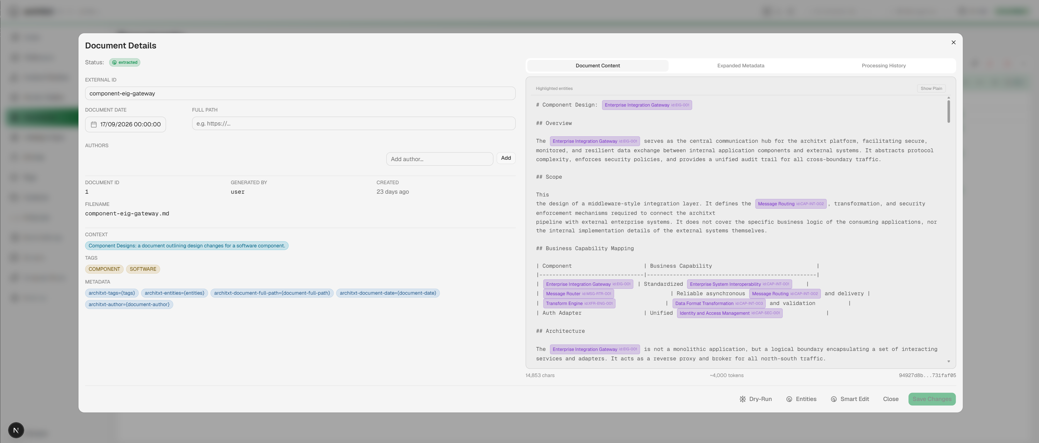Open the Entities button
This screenshot has width=1039, height=443.
pyautogui.click(x=801, y=399)
